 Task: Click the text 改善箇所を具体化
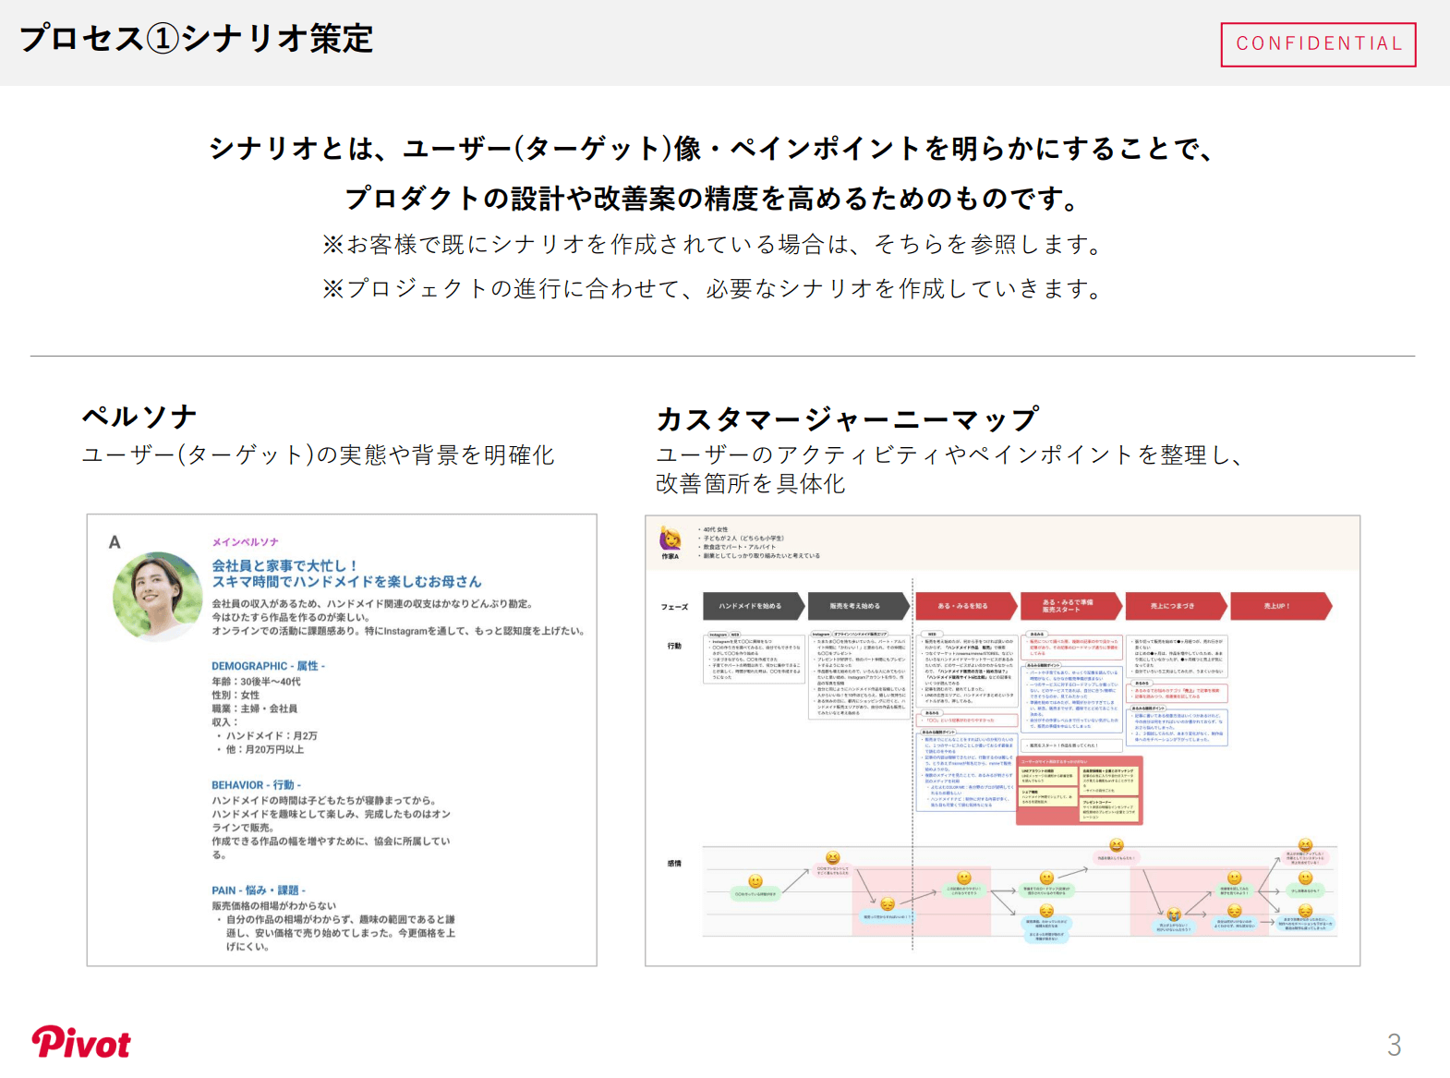[x=751, y=484]
